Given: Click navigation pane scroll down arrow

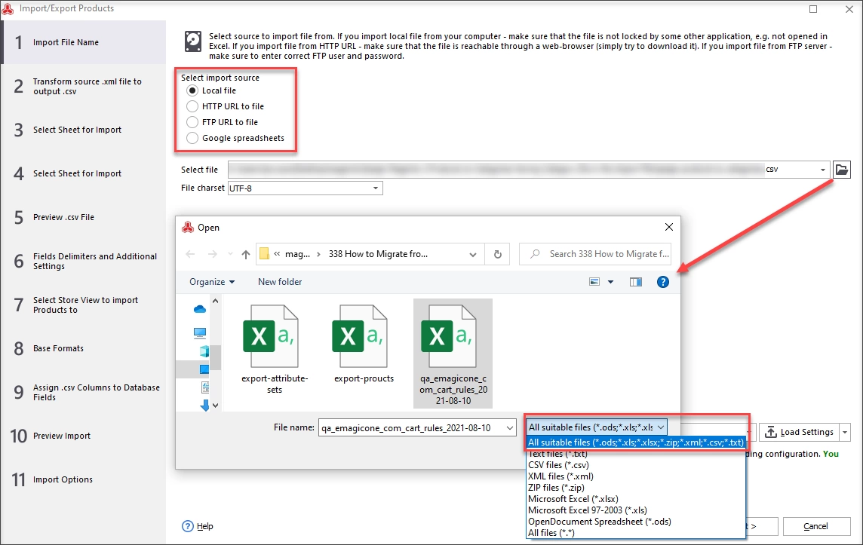Looking at the screenshot, I should coord(215,406).
